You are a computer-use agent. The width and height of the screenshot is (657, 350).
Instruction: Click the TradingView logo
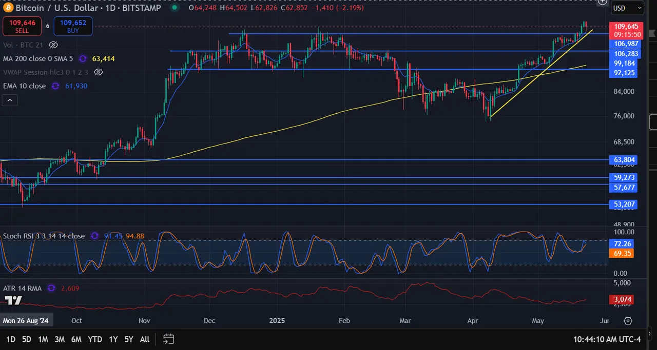[14, 301]
